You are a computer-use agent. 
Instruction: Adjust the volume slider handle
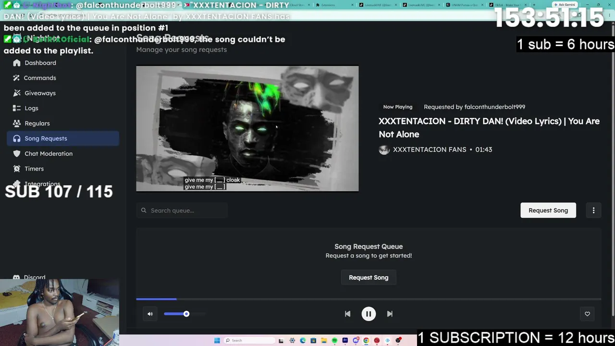[186, 314]
